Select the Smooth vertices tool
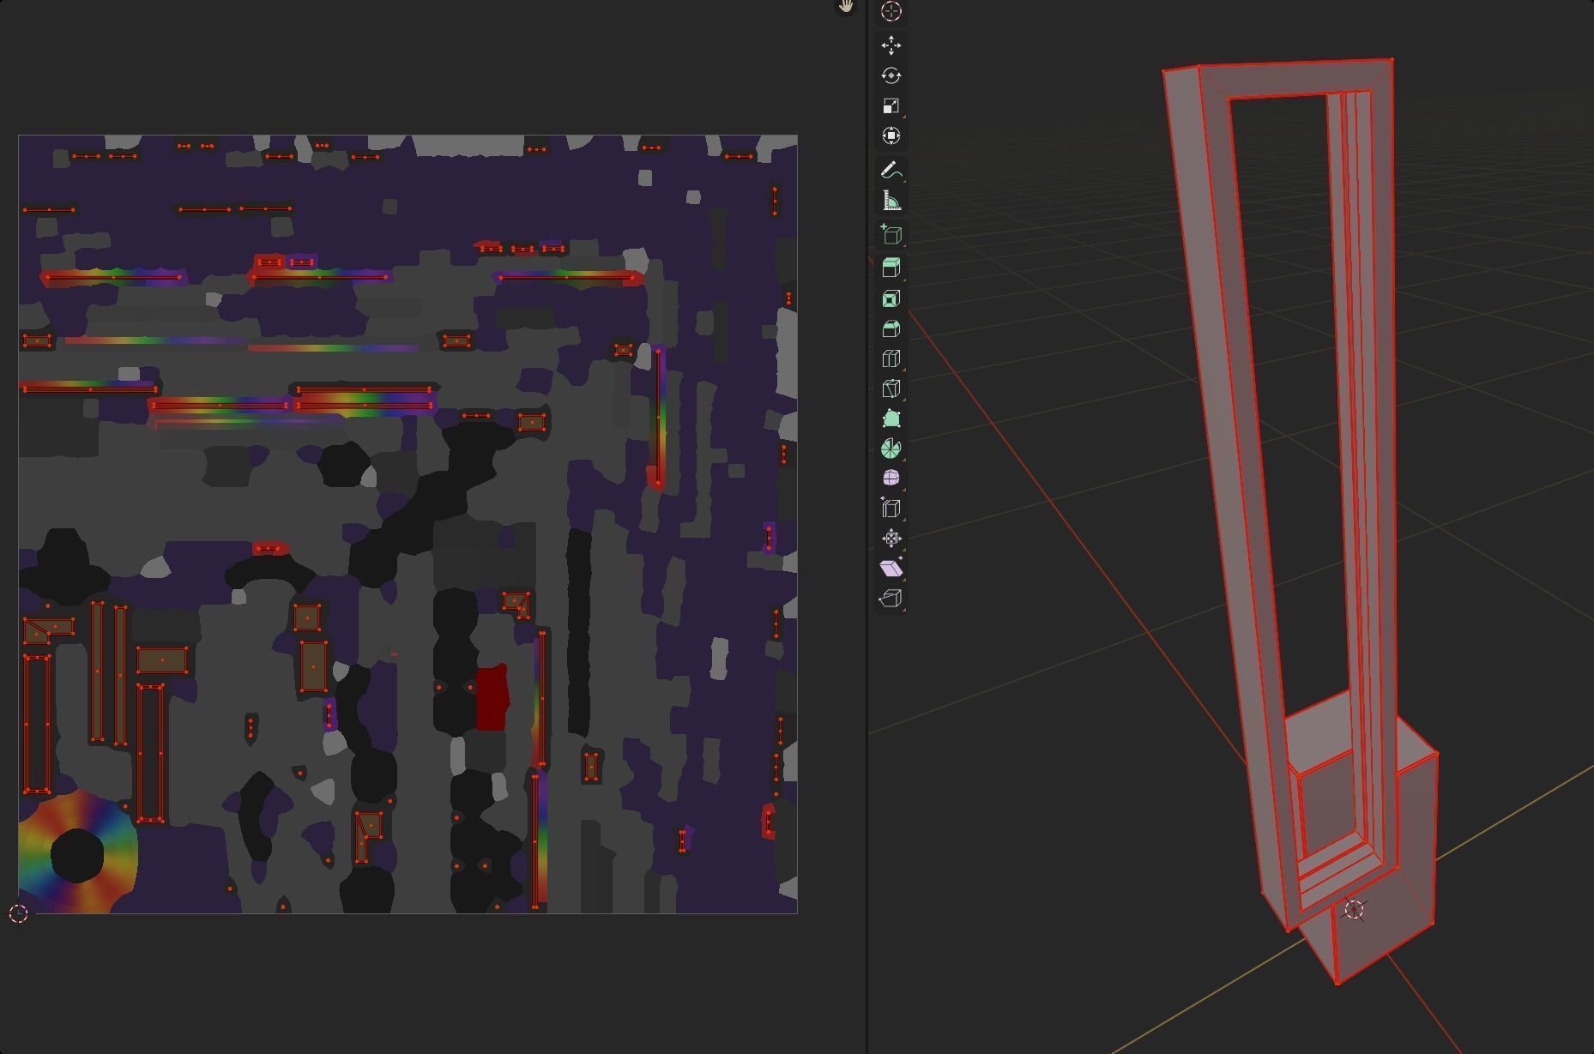 click(891, 478)
